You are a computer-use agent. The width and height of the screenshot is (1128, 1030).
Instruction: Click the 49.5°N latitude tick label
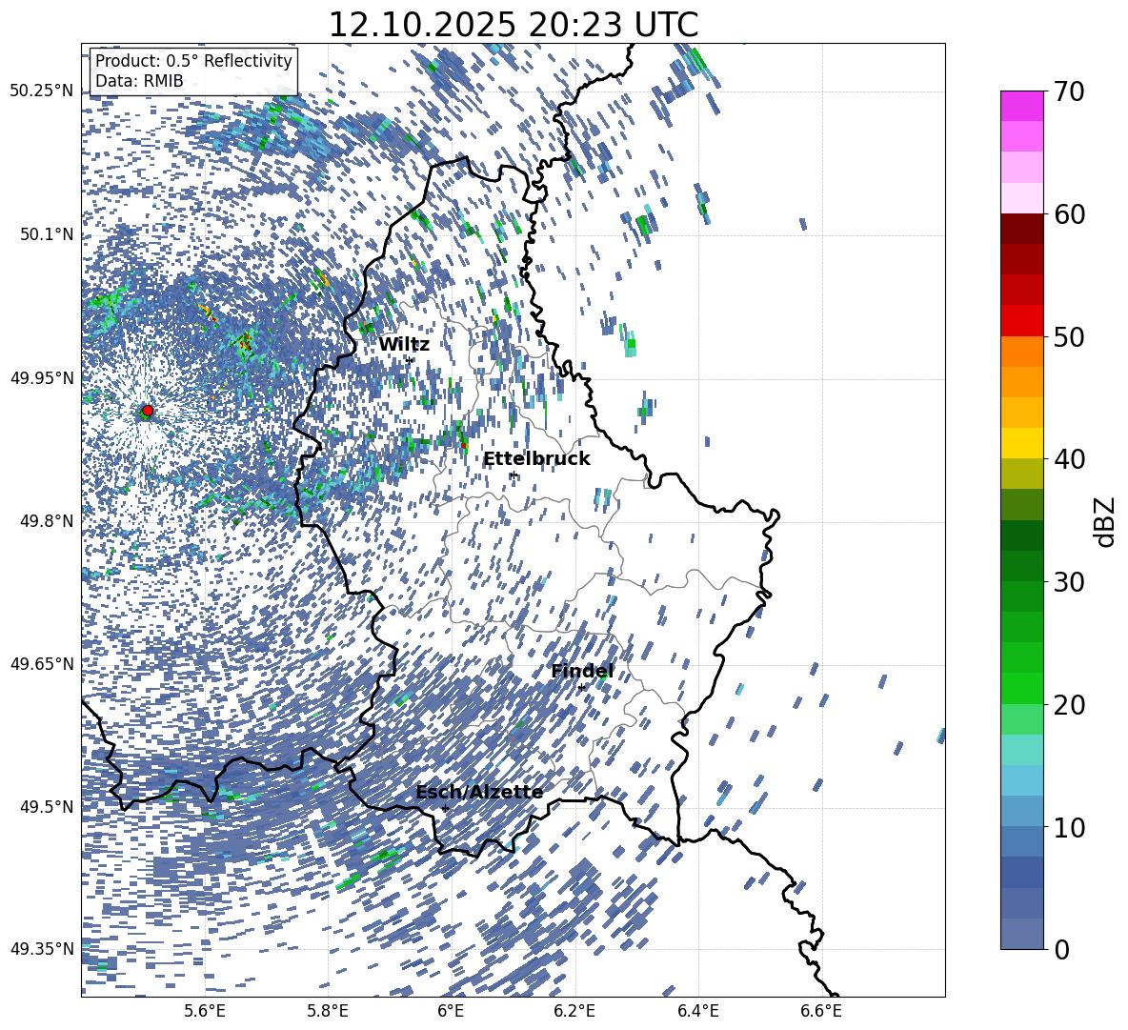click(x=47, y=807)
